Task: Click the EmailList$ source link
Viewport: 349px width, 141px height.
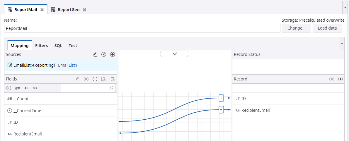Action: point(68,65)
